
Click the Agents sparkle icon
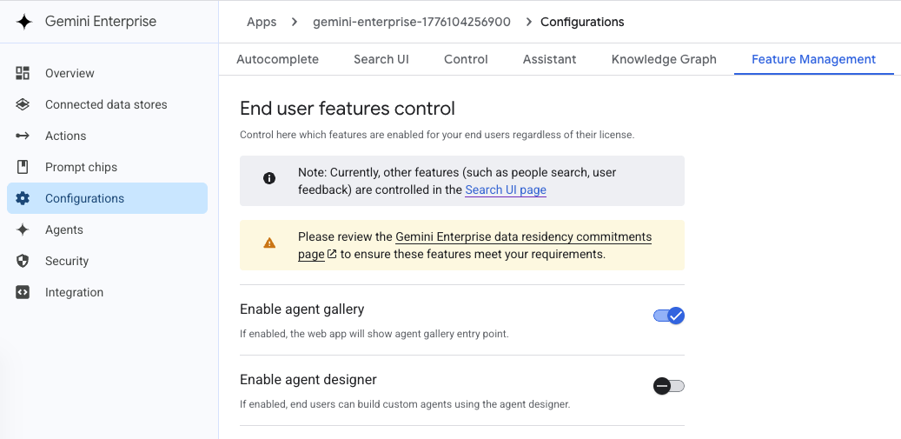pyautogui.click(x=23, y=229)
